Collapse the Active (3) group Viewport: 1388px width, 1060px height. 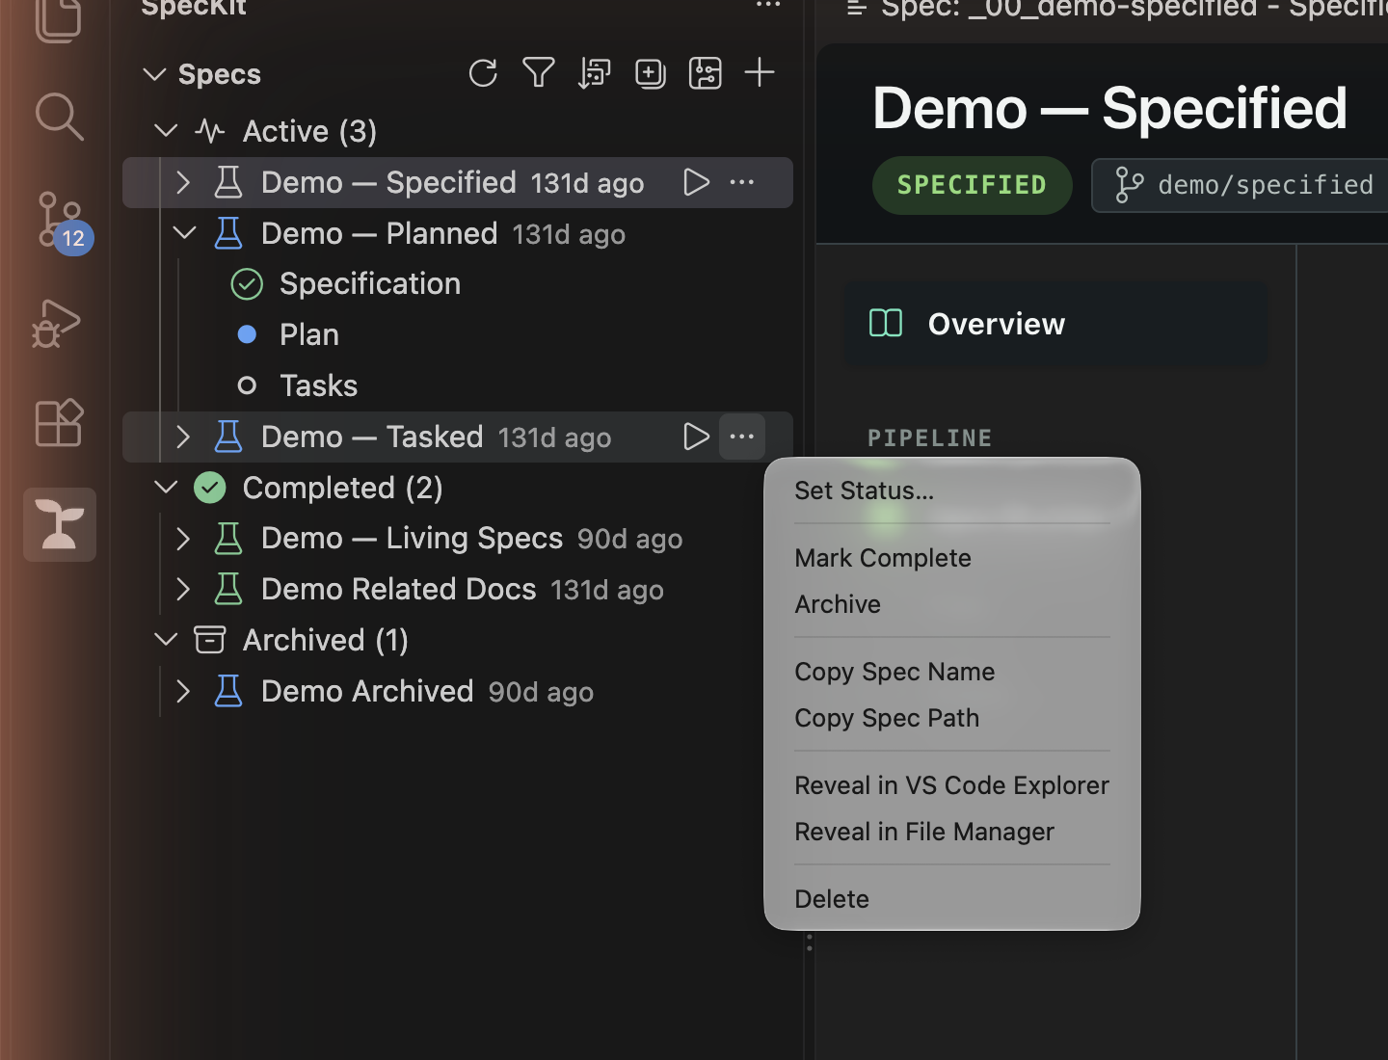[166, 130]
